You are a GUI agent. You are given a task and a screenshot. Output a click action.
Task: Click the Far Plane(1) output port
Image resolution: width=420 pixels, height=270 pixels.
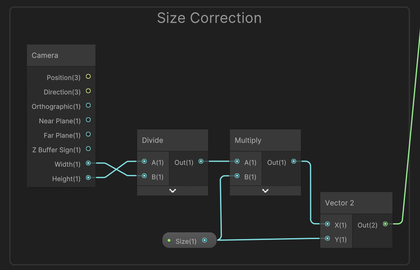(x=88, y=134)
